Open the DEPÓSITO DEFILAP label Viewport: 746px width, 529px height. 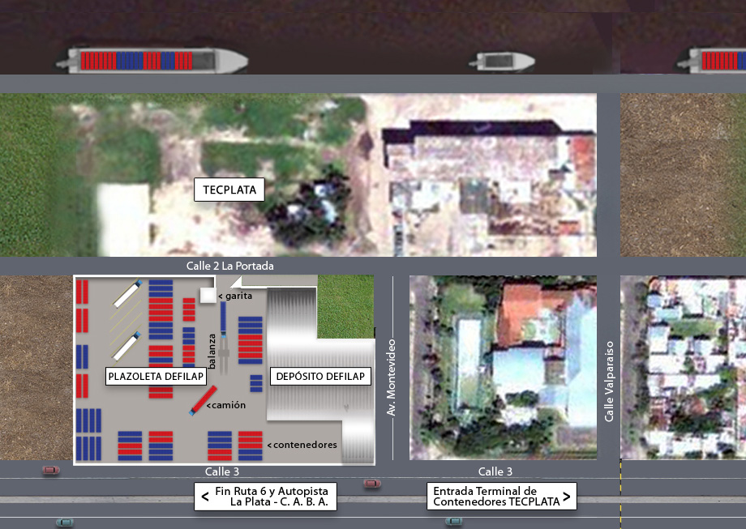320,377
